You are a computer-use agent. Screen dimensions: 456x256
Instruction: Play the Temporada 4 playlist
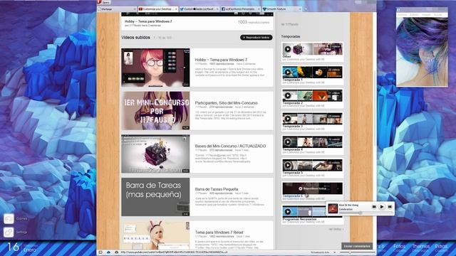(x=288, y=142)
